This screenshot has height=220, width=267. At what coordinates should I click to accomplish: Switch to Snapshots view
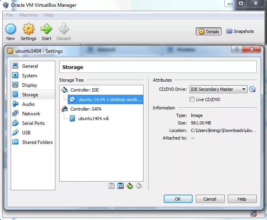[240, 31]
